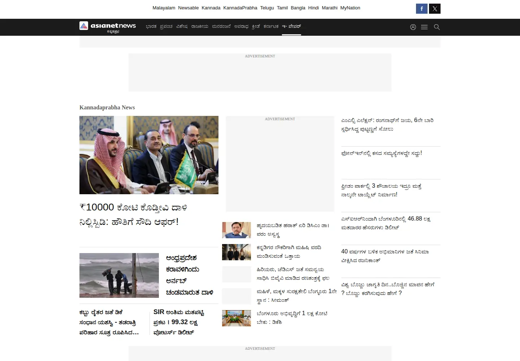
Task: Click the Kannadaprabha News section heading
Action: click(107, 108)
